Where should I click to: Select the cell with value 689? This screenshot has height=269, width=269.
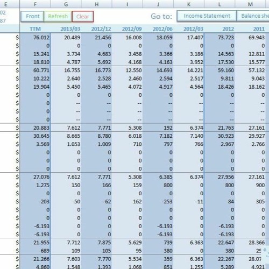[x=35, y=251]
